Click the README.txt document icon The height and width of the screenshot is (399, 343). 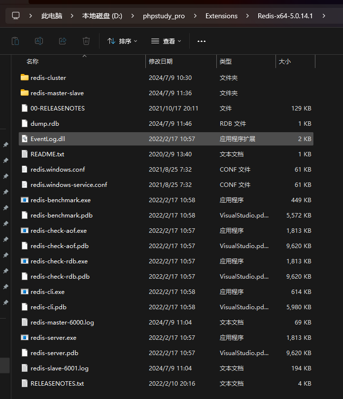[25, 154]
